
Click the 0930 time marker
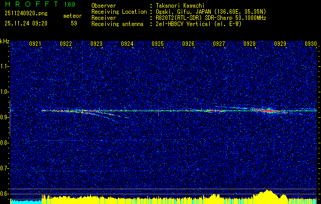pos(311,43)
